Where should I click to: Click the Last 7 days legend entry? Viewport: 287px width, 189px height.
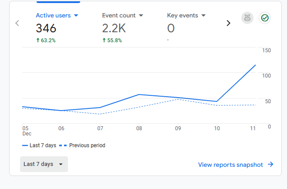click(39, 145)
